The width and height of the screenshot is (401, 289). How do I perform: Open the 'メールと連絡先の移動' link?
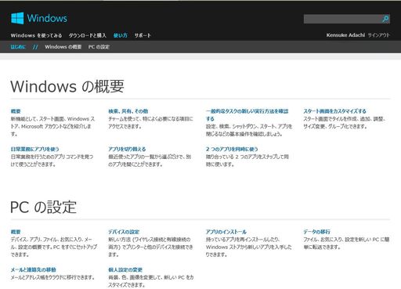point(33,269)
